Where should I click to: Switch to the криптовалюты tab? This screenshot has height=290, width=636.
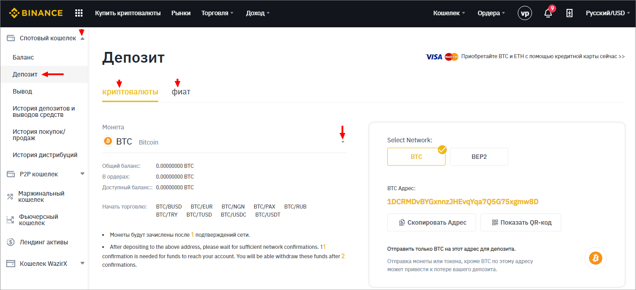point(130,92)
